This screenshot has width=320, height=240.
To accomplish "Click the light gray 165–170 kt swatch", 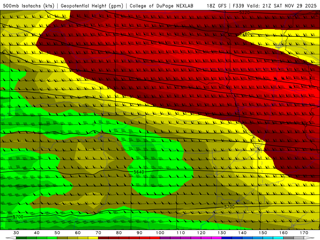I will (299, 238).
